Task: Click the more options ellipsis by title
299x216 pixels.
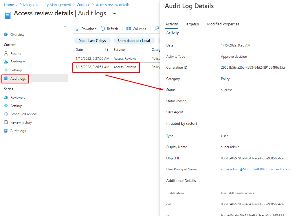Action: pyautogui.click(x=114, y=14)
